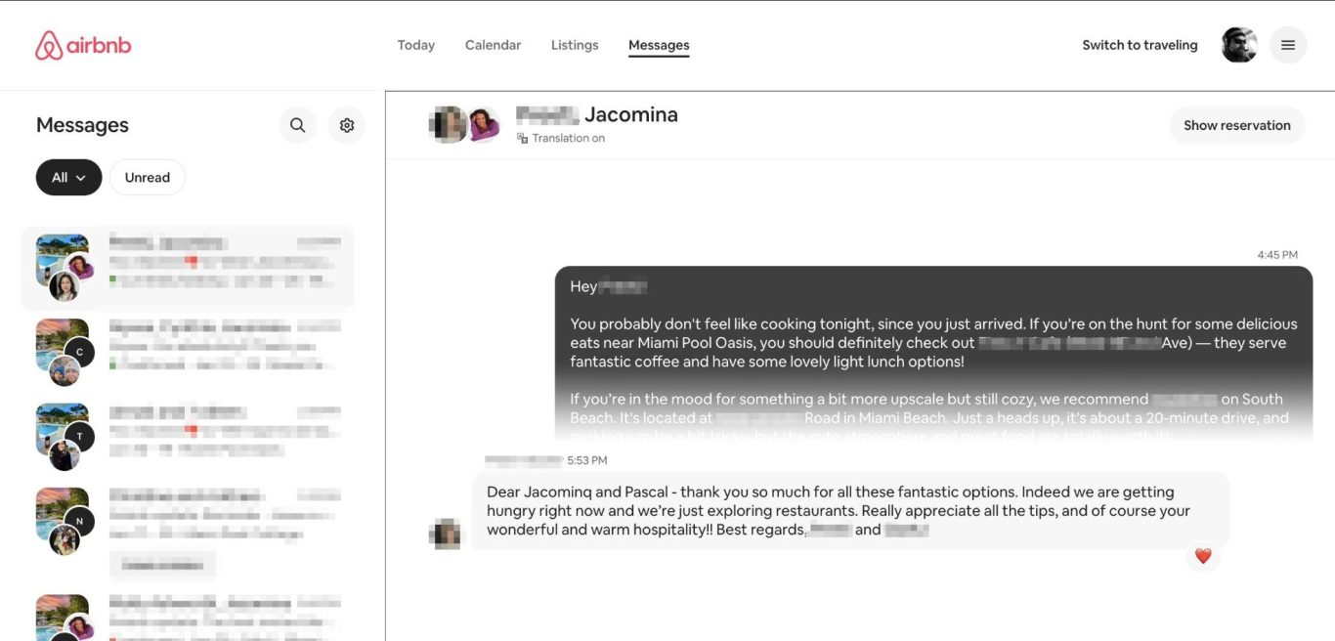Go to the Today tab

point(415,45)
